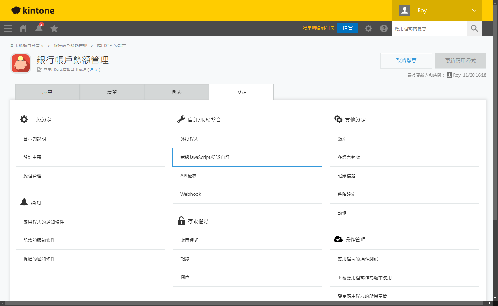Select the 設定 tab

click(241, 92)
